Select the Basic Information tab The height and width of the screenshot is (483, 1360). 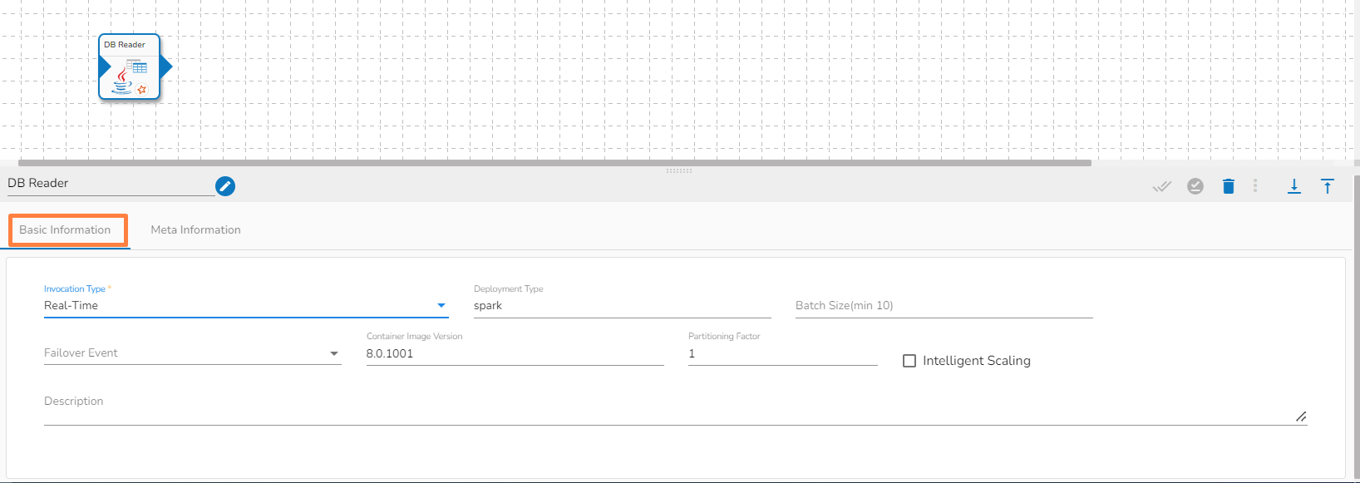[x=65, y=230]
